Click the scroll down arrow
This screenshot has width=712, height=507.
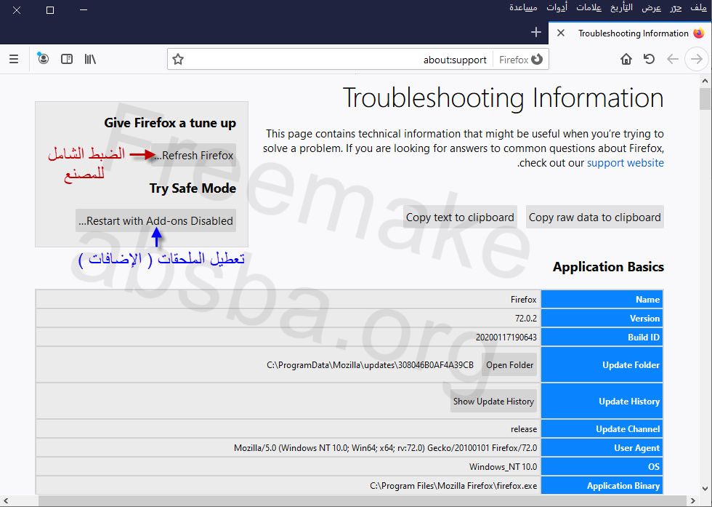coord(705,490)
